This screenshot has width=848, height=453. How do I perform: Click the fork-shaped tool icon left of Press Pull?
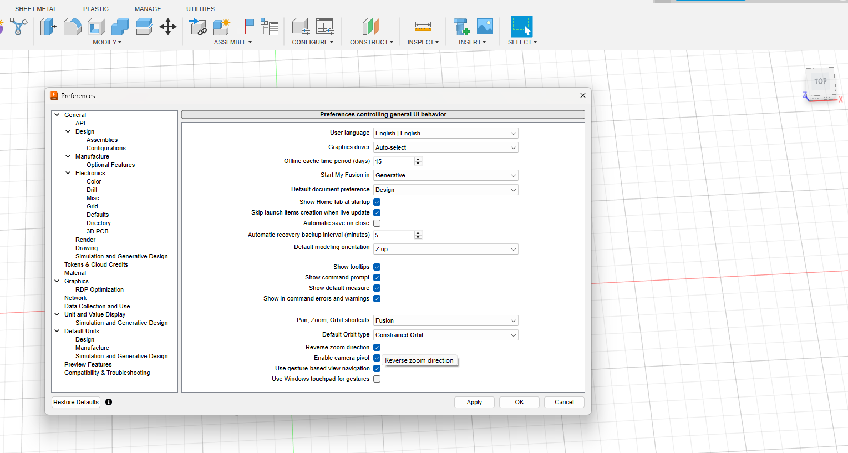click(x=18, y=27)
